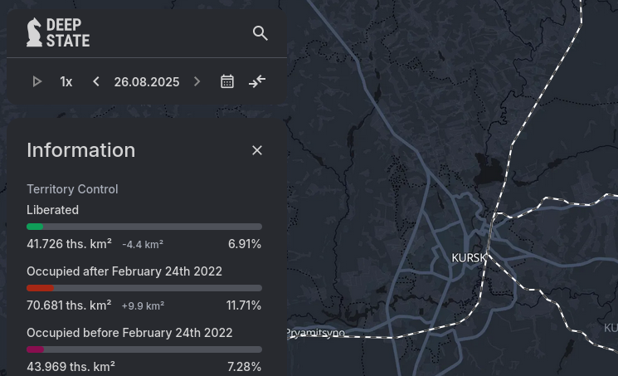Start timeline playback with play button

[37, 81]
